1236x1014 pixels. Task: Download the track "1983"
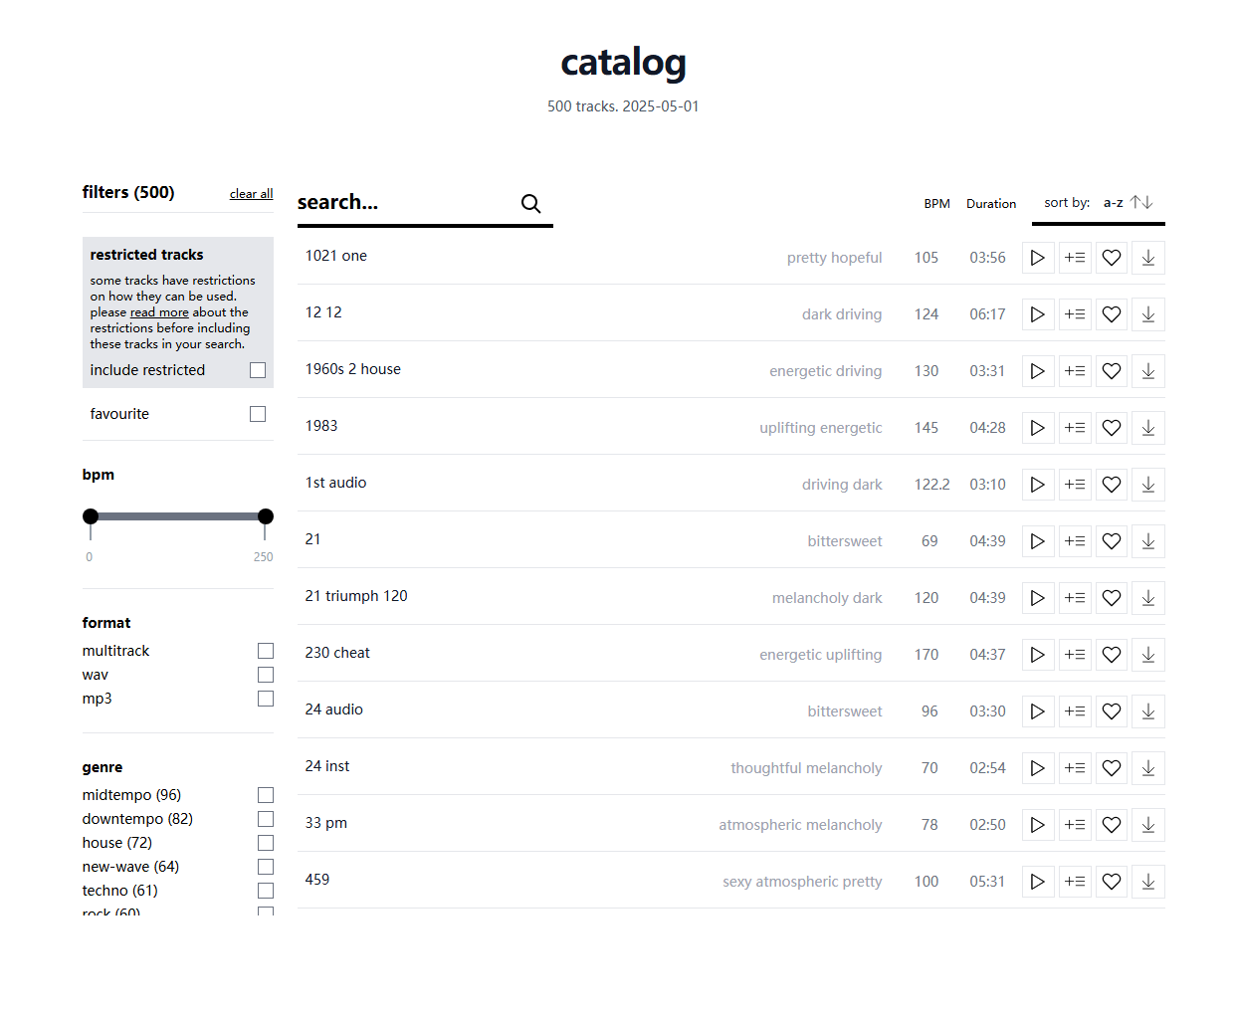[x=1148, y=428]
